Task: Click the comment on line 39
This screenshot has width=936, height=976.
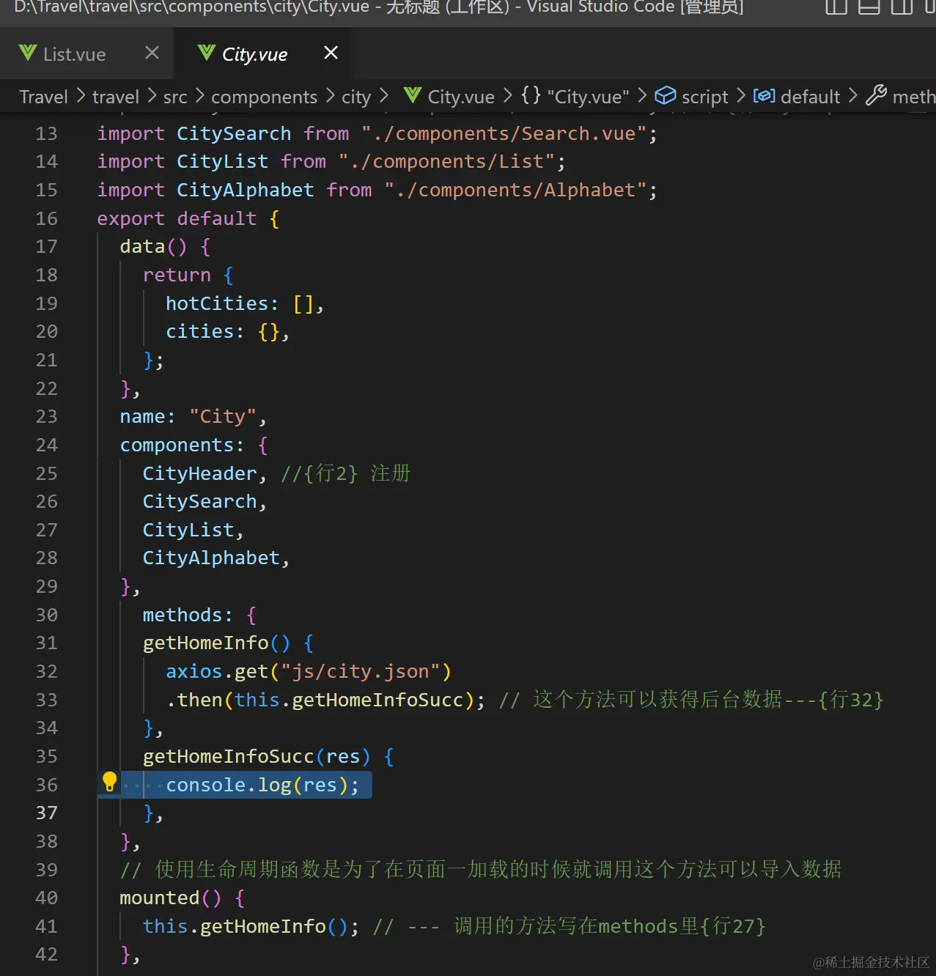Action: [x=481, y=869]
